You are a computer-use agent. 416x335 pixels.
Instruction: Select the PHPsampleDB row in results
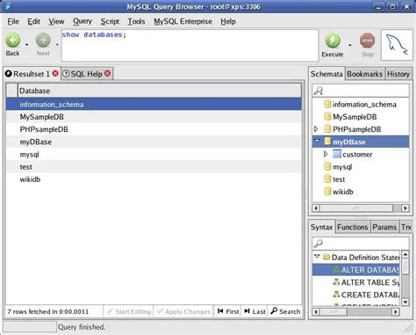pyautogui.click(x=154, y=129)
